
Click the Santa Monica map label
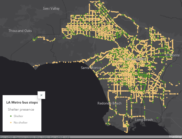click(91, 68)
